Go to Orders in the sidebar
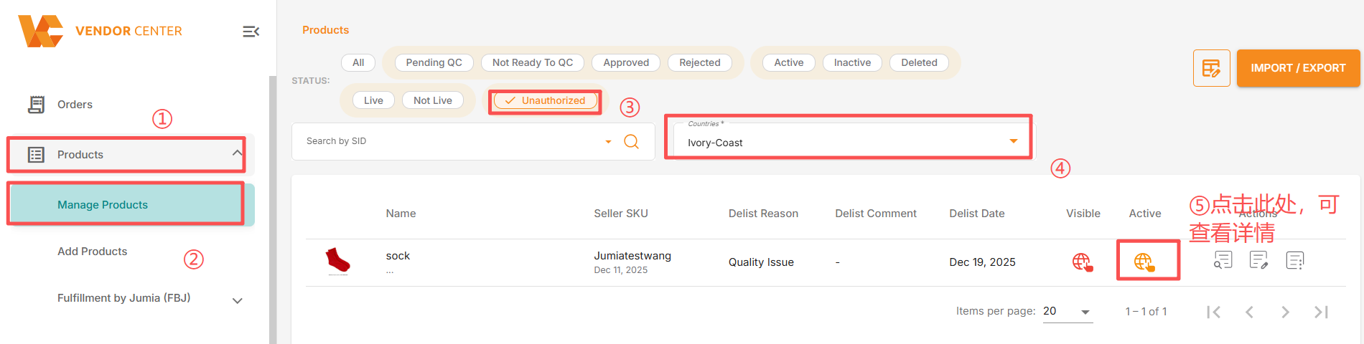The width and height of the screenshot is (1364, 344). click(x=75, y=105)
